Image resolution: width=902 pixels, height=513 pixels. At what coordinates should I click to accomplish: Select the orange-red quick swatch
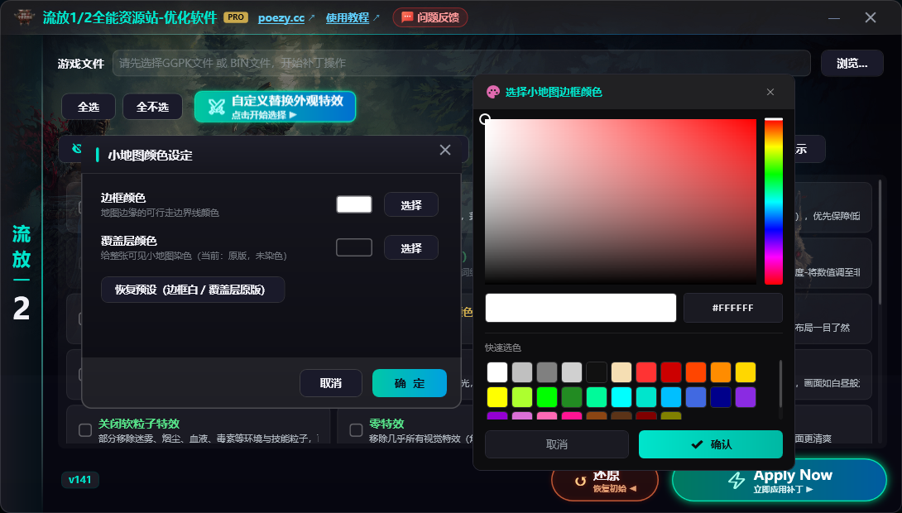click(695, 372)
